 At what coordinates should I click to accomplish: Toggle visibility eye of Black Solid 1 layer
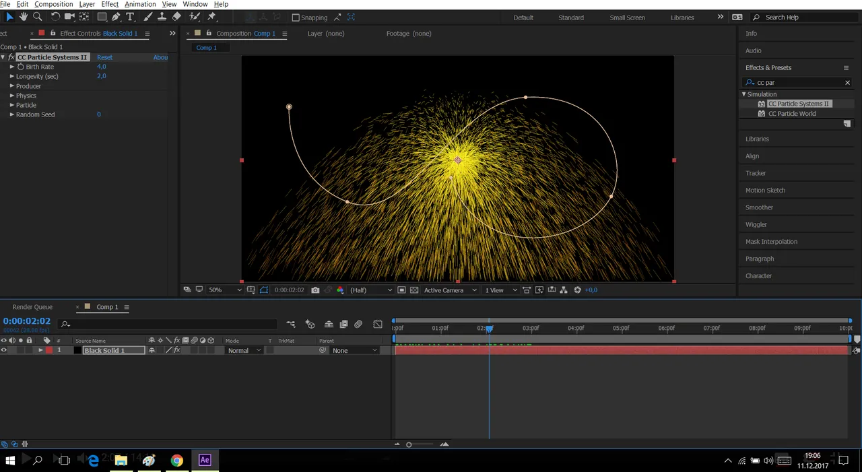4,350
